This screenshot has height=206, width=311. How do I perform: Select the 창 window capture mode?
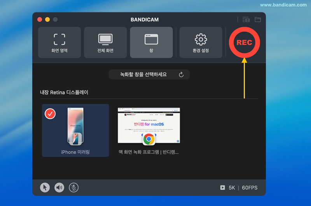point(151,42)
